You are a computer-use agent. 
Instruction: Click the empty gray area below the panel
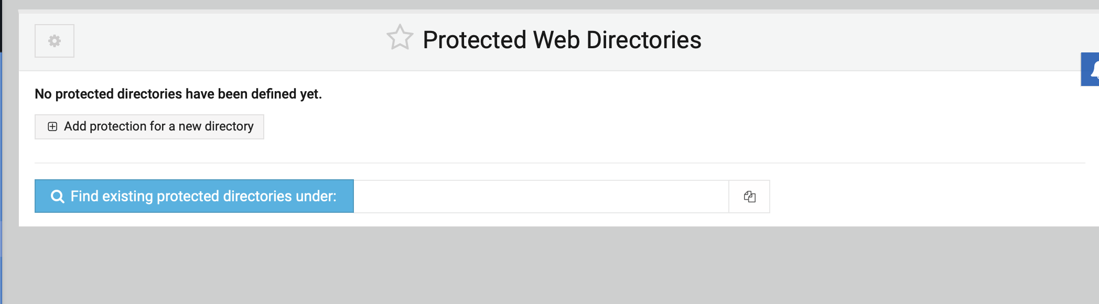click(x=549, y=265)
